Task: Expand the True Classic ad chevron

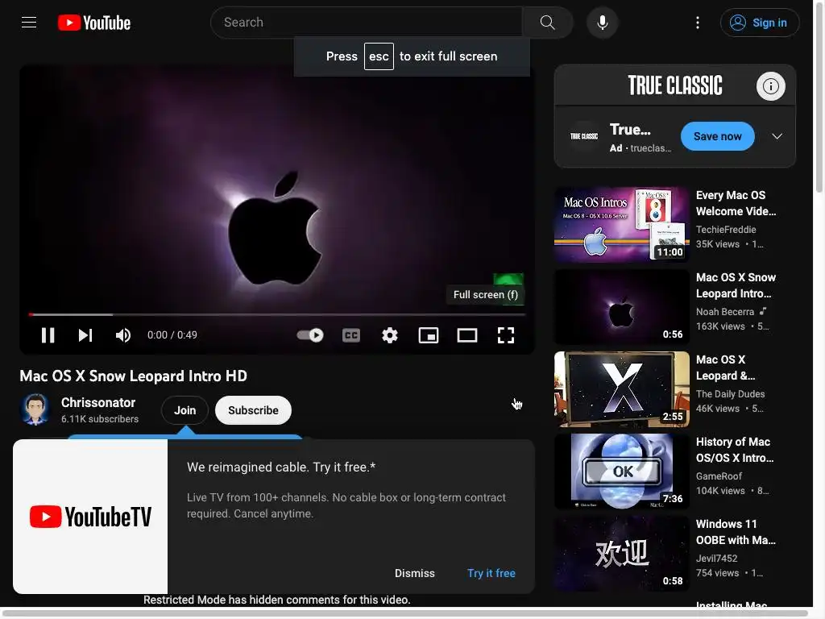Action: click(x=777, y=136)
